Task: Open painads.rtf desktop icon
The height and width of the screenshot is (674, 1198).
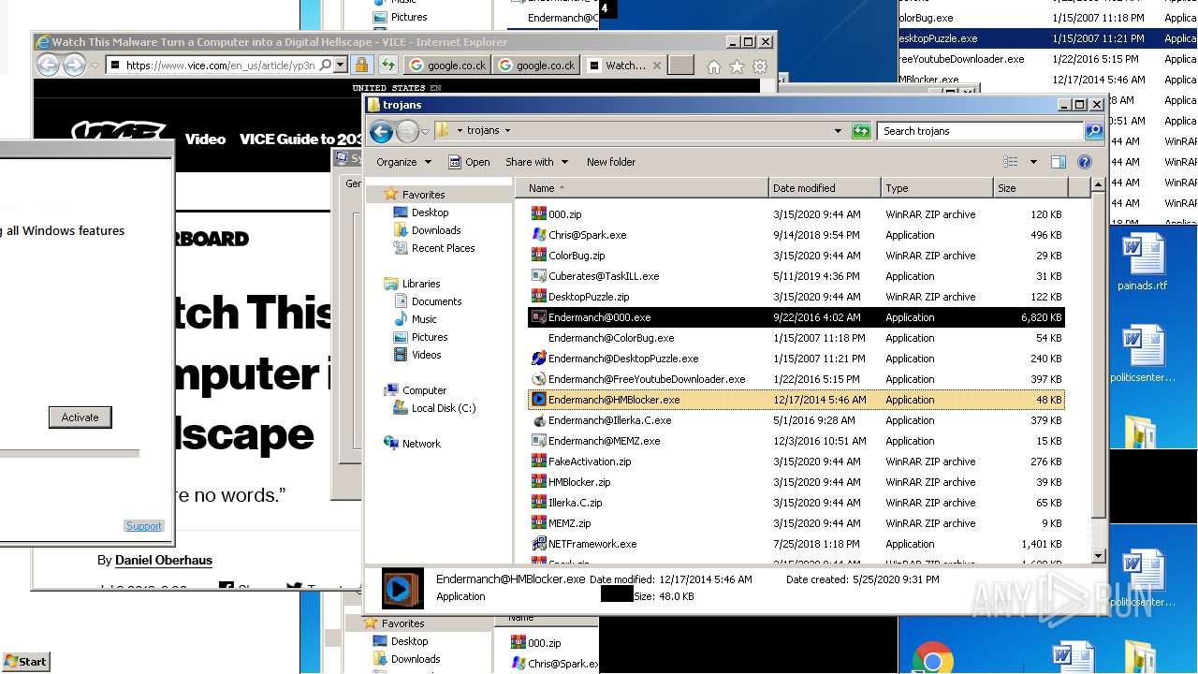Action: click(x=1142, y=262)
